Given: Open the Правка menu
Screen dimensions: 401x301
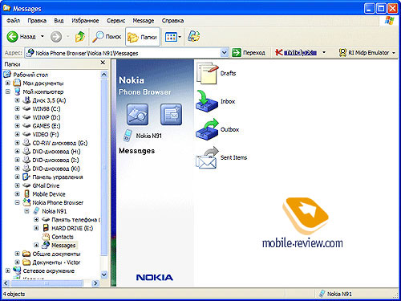Looking at the screenshot, I should [37, 21].
